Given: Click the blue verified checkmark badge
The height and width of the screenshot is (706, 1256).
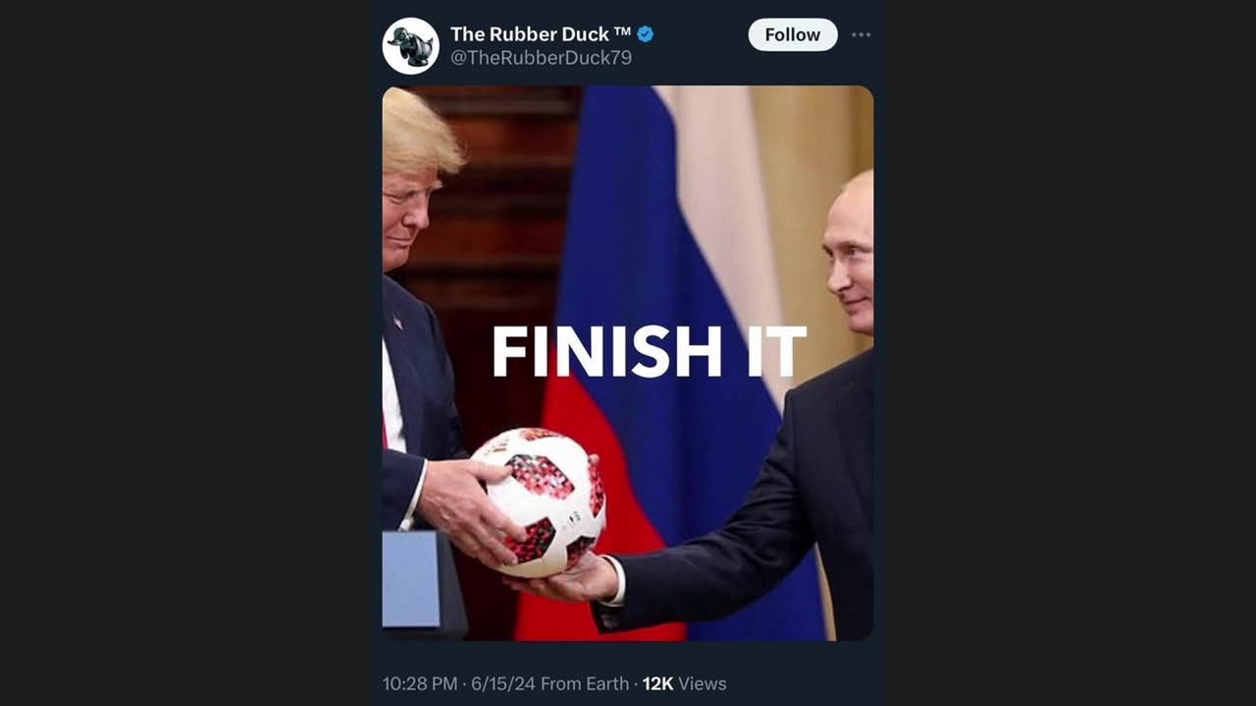Looking at the screenshot, I should (x=645, y=34).
